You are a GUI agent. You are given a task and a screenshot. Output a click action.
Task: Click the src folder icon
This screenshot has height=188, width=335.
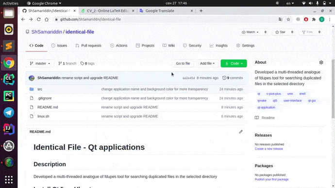click(32, 89)
